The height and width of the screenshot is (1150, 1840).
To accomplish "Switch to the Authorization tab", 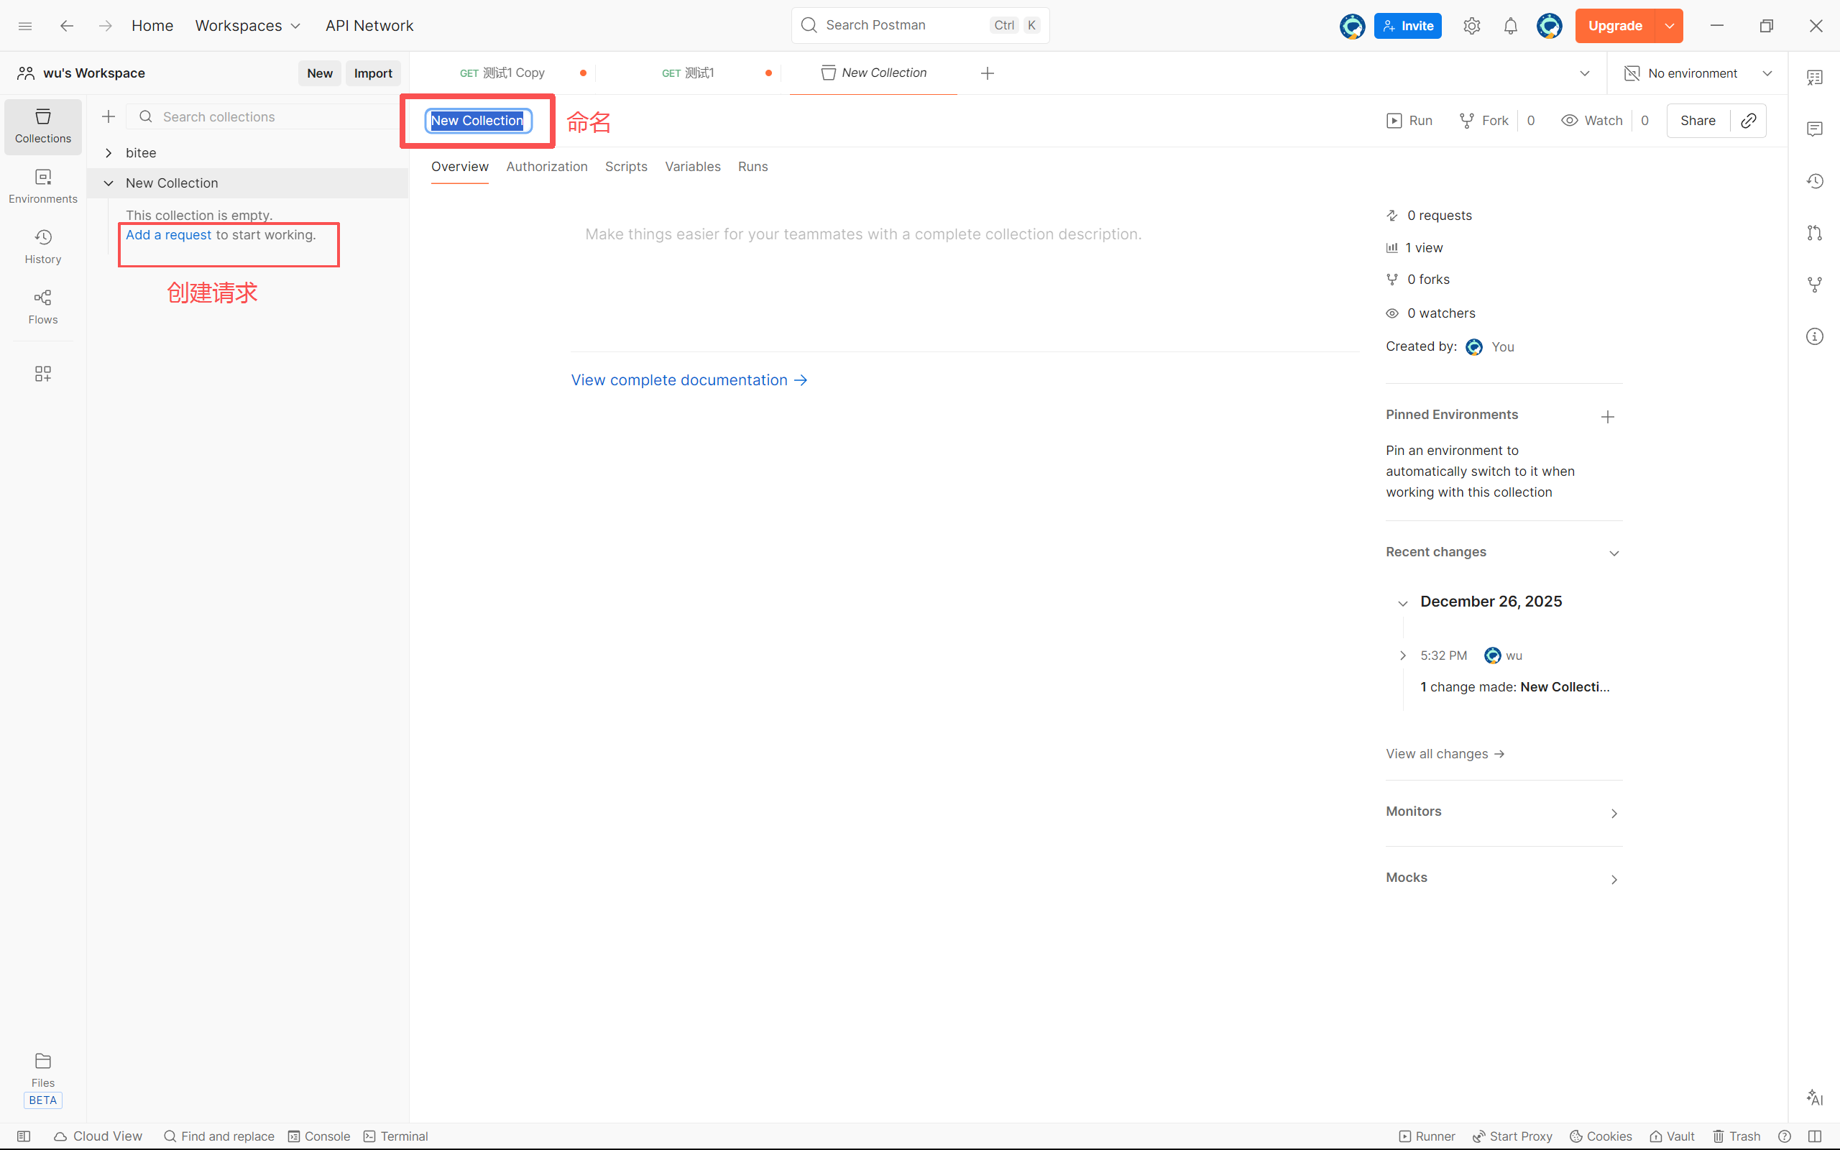I will (546, 167).
